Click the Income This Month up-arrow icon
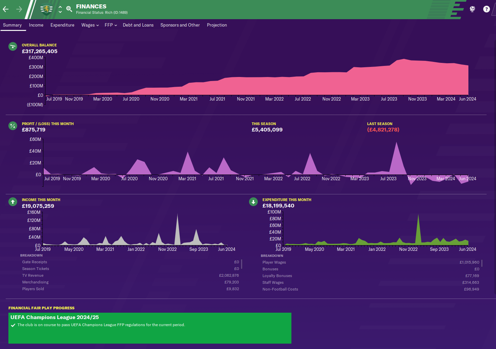This screenshot has width=496, height=349. point(13,202)
